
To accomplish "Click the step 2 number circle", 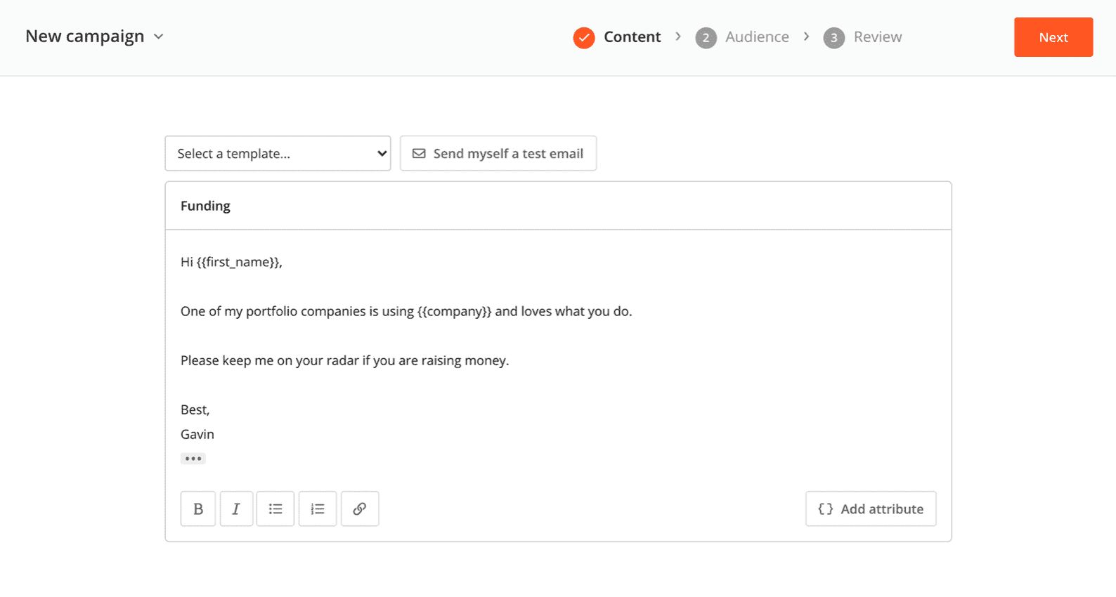I will tap(706, 38).
